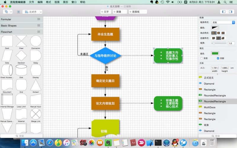Open the 图形 menu

click(x=65, y=2)
